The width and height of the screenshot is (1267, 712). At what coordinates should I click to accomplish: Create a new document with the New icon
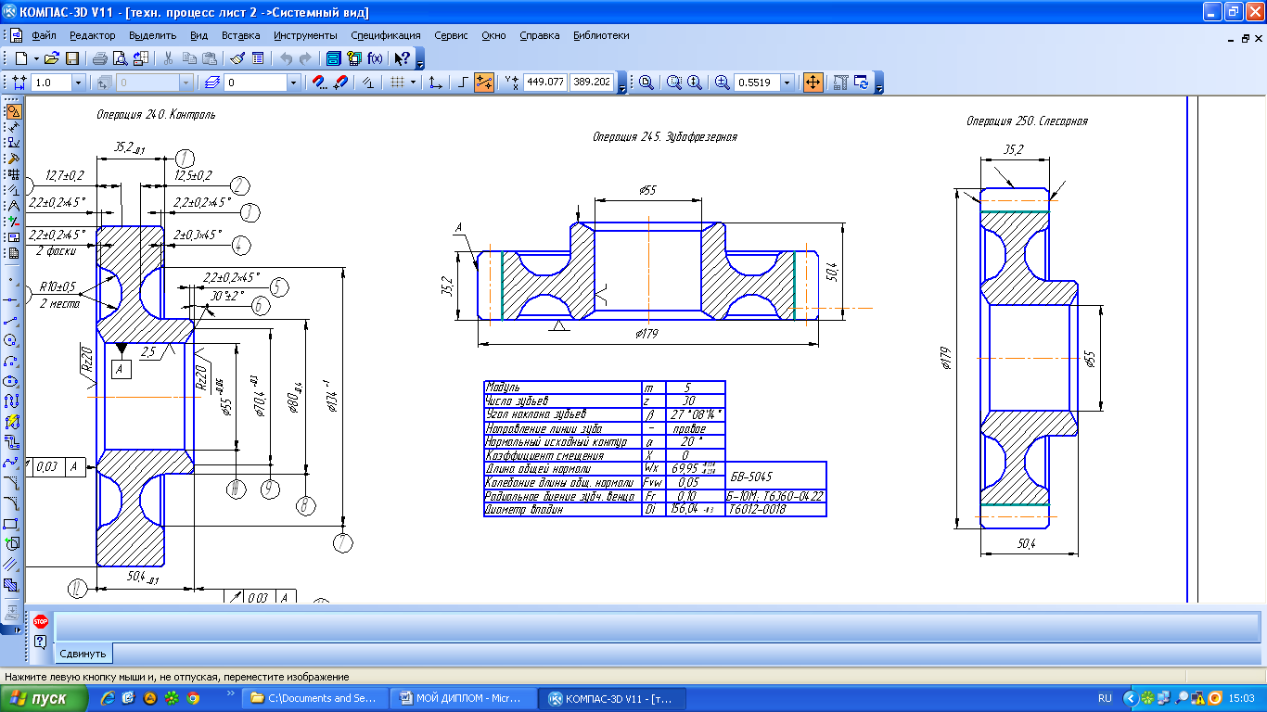(21, 58)
